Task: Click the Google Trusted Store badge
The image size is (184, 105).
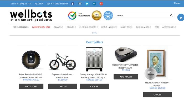Action: (79, 15)
